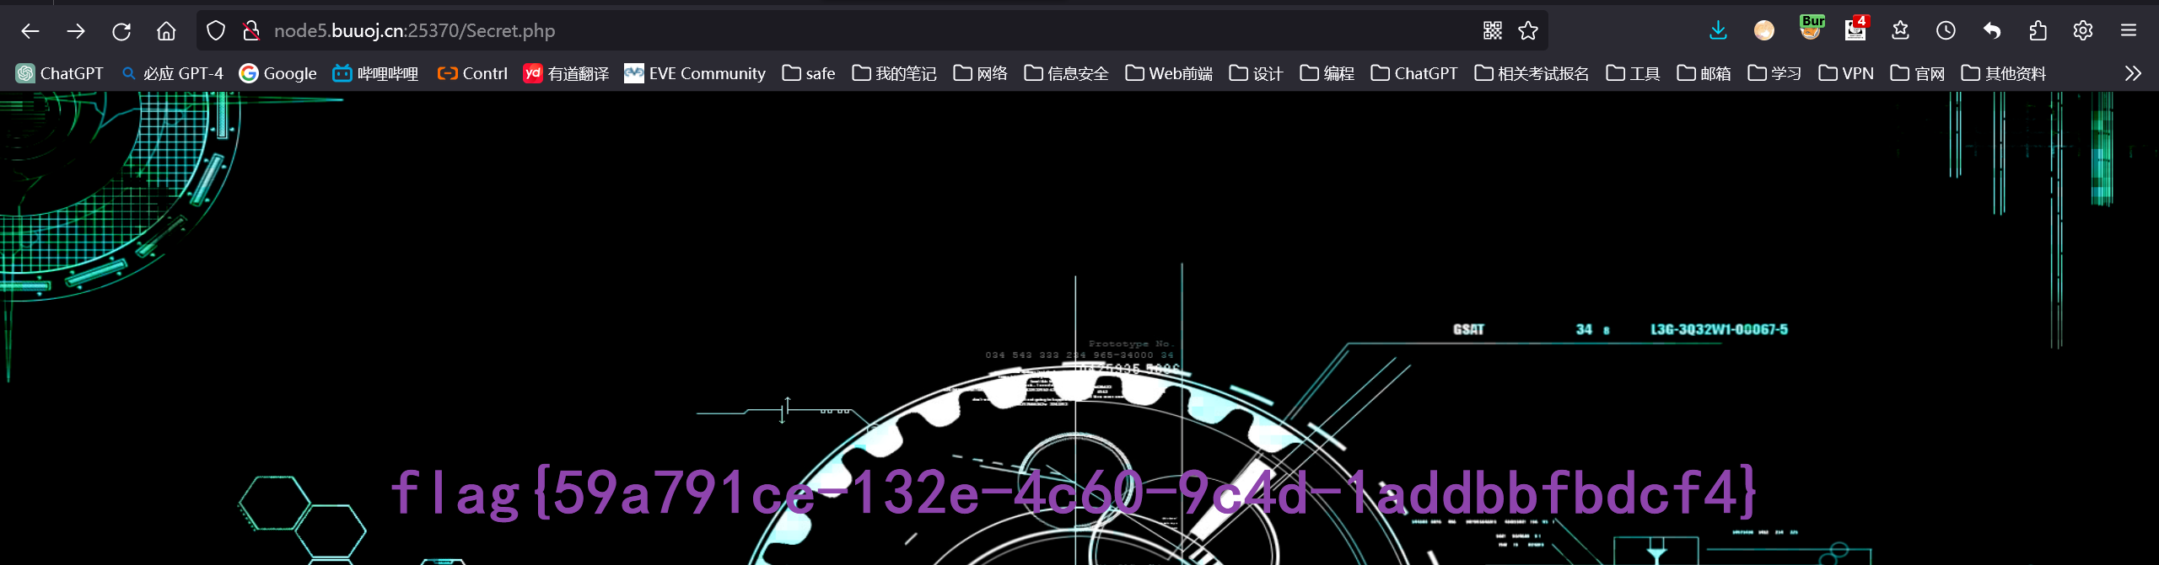Click the undo closed tab arrow

click(x=1992, y=31)
